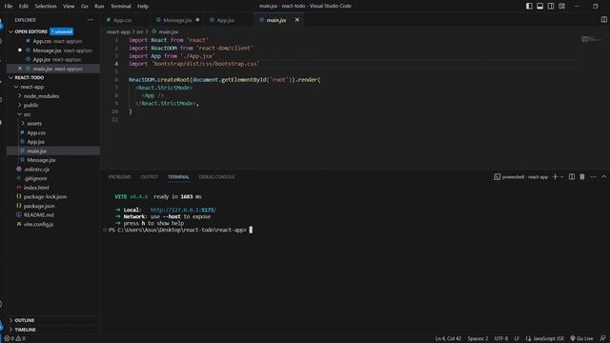The height and width of the screenshot is (343, 610).
Task: Kill terminal with the trash icon
Action: click(582, 177)
